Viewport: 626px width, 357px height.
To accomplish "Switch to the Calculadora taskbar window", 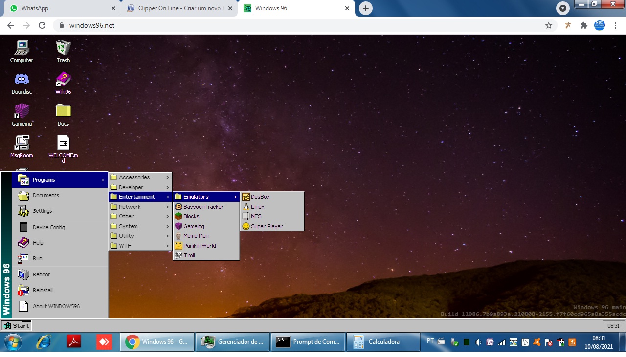I will 383,342.
